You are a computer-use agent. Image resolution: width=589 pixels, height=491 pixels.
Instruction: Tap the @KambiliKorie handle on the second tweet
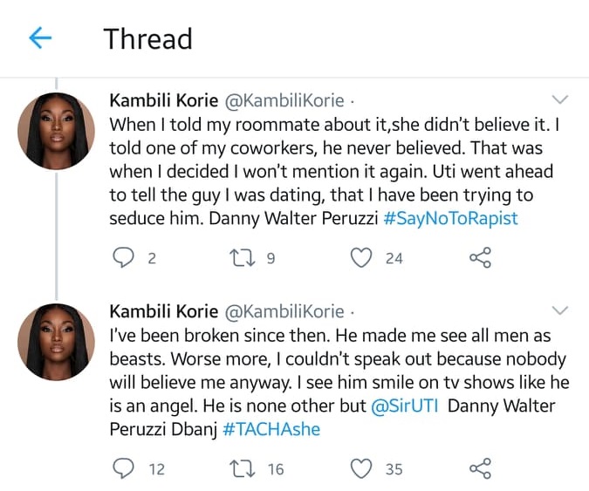pyautogui.click(x=284, y=312)
